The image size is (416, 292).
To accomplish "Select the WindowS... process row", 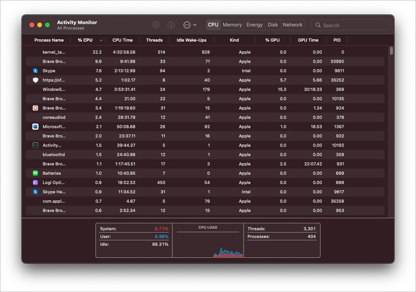I will pos(205,89).
